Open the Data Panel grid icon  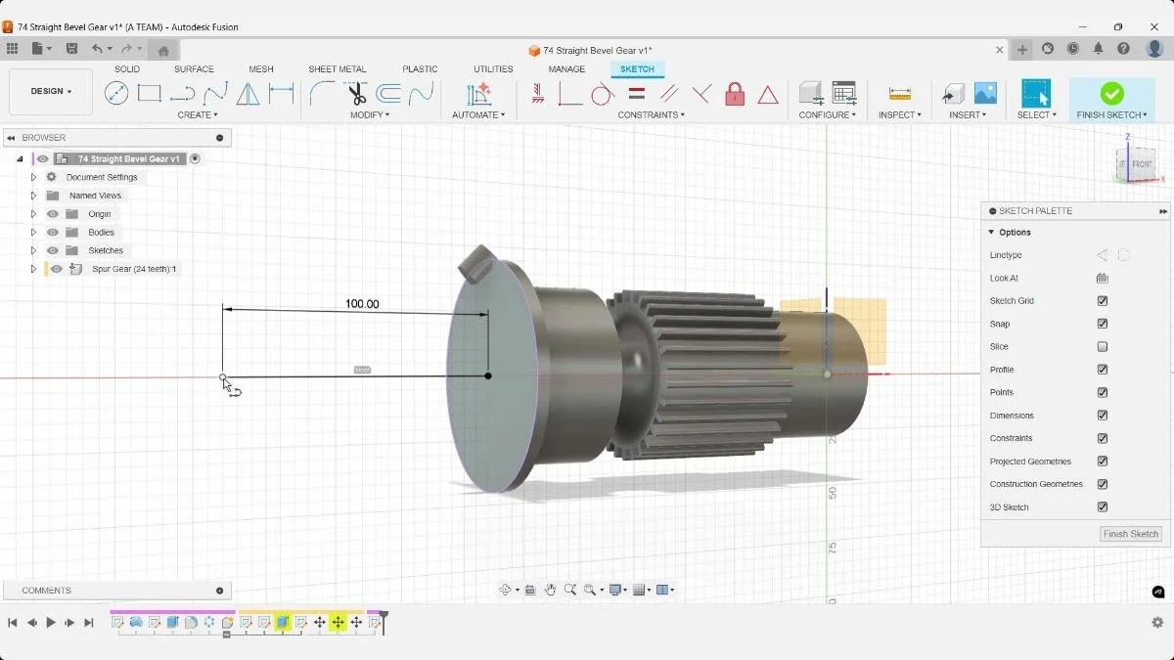(12, 49)
